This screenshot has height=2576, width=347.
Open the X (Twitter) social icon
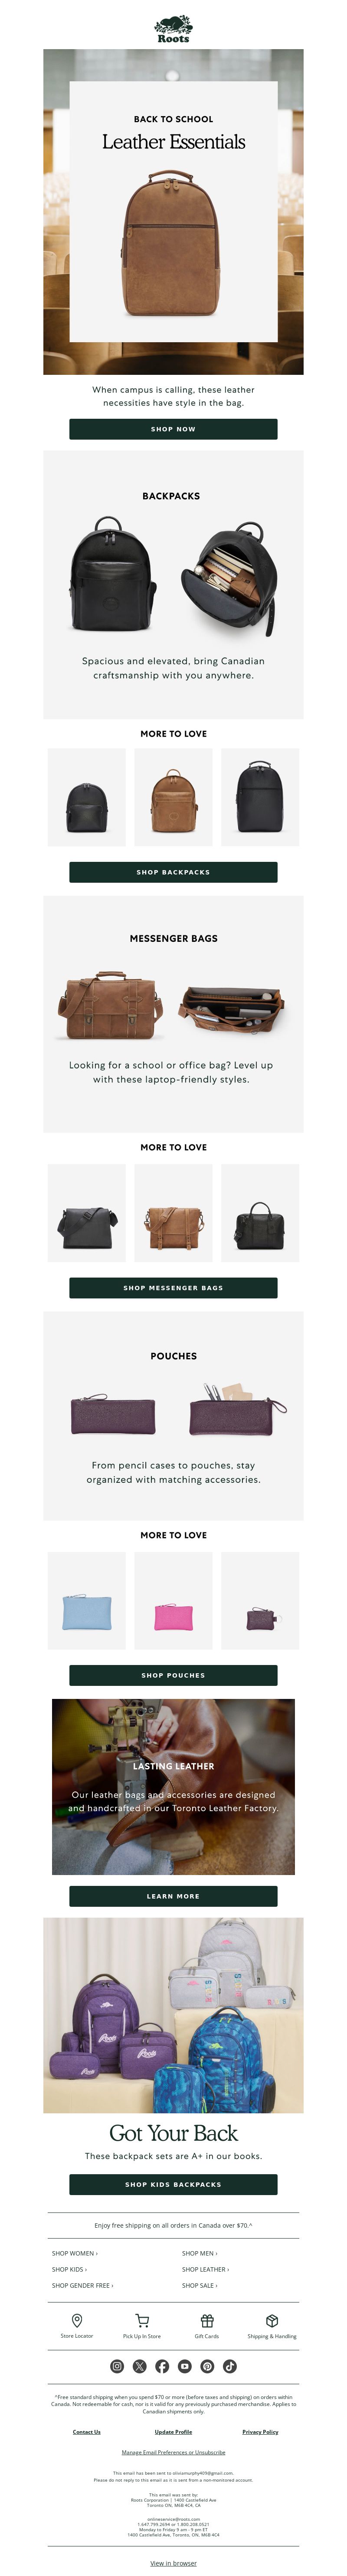[x=140, y=2366]
